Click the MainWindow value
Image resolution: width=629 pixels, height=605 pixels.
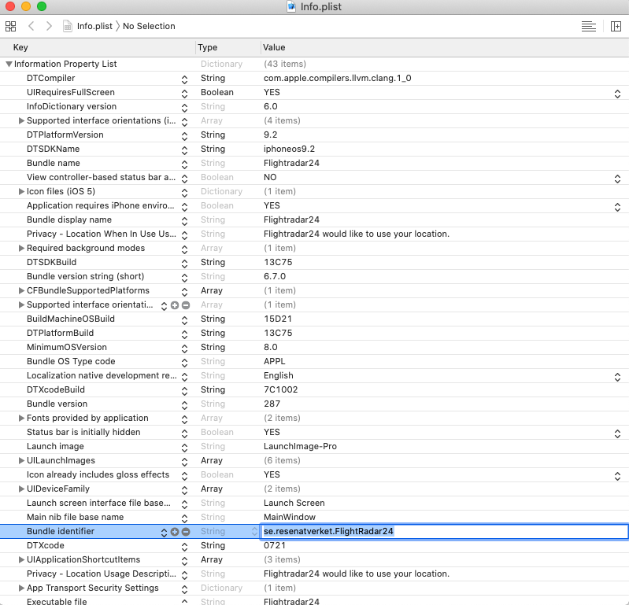(290, 517)
